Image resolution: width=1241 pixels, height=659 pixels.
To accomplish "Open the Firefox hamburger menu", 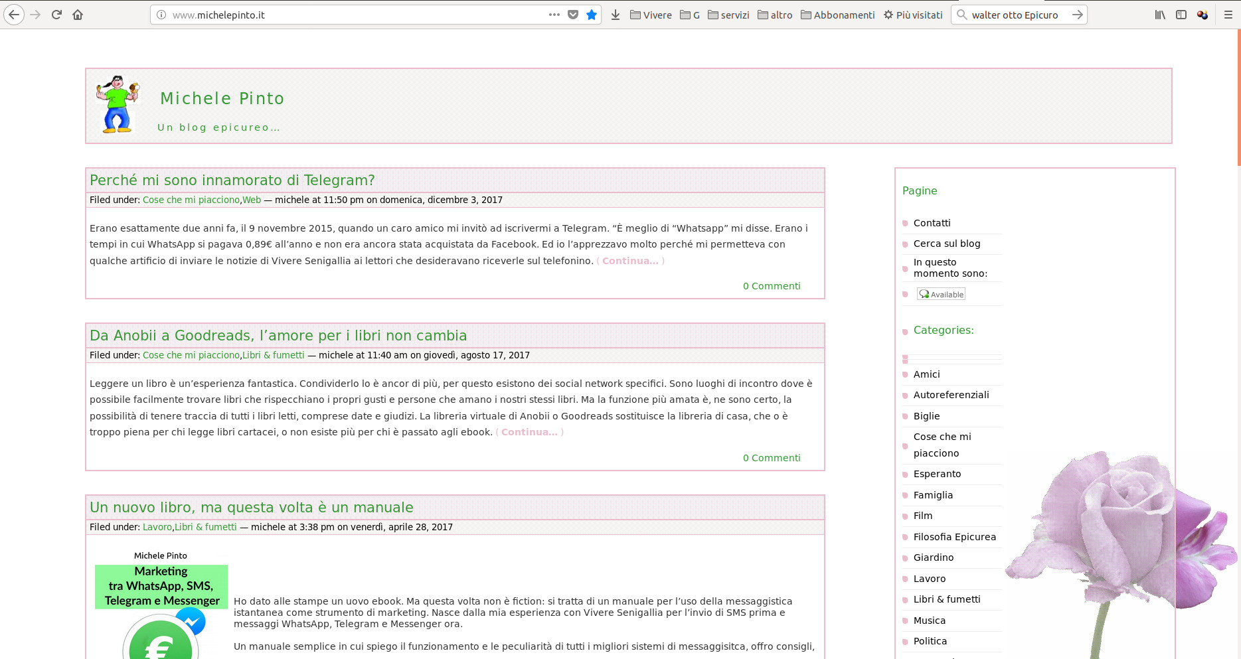I will [1228, 15].
